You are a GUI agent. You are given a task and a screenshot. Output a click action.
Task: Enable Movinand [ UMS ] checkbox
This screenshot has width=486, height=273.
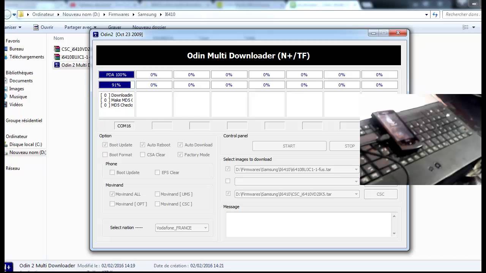[157, 194]
